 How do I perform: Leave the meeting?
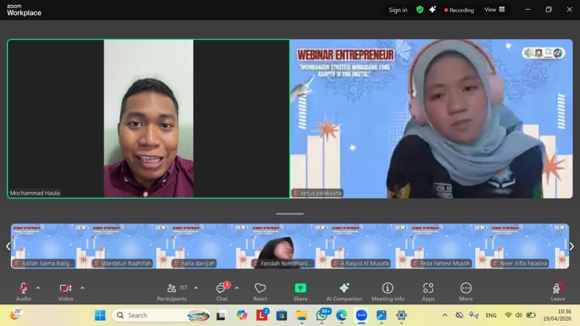pyautogui.click(x=558, y=289)
